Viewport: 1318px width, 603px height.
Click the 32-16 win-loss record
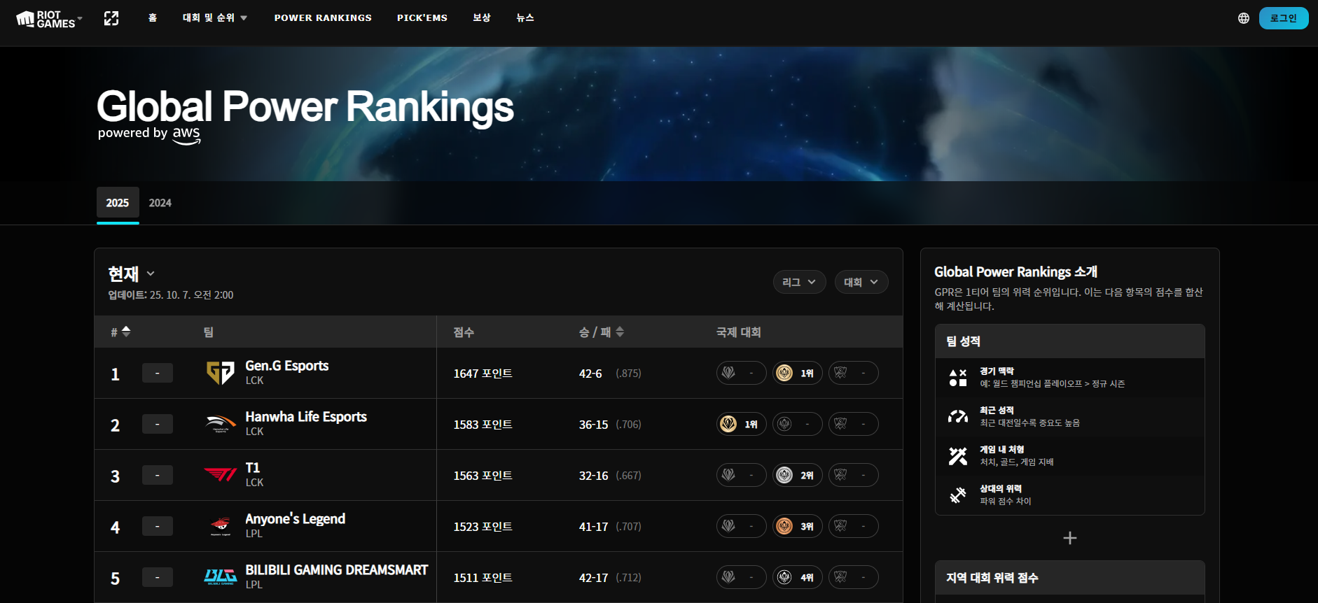click(x=593, y=476)
